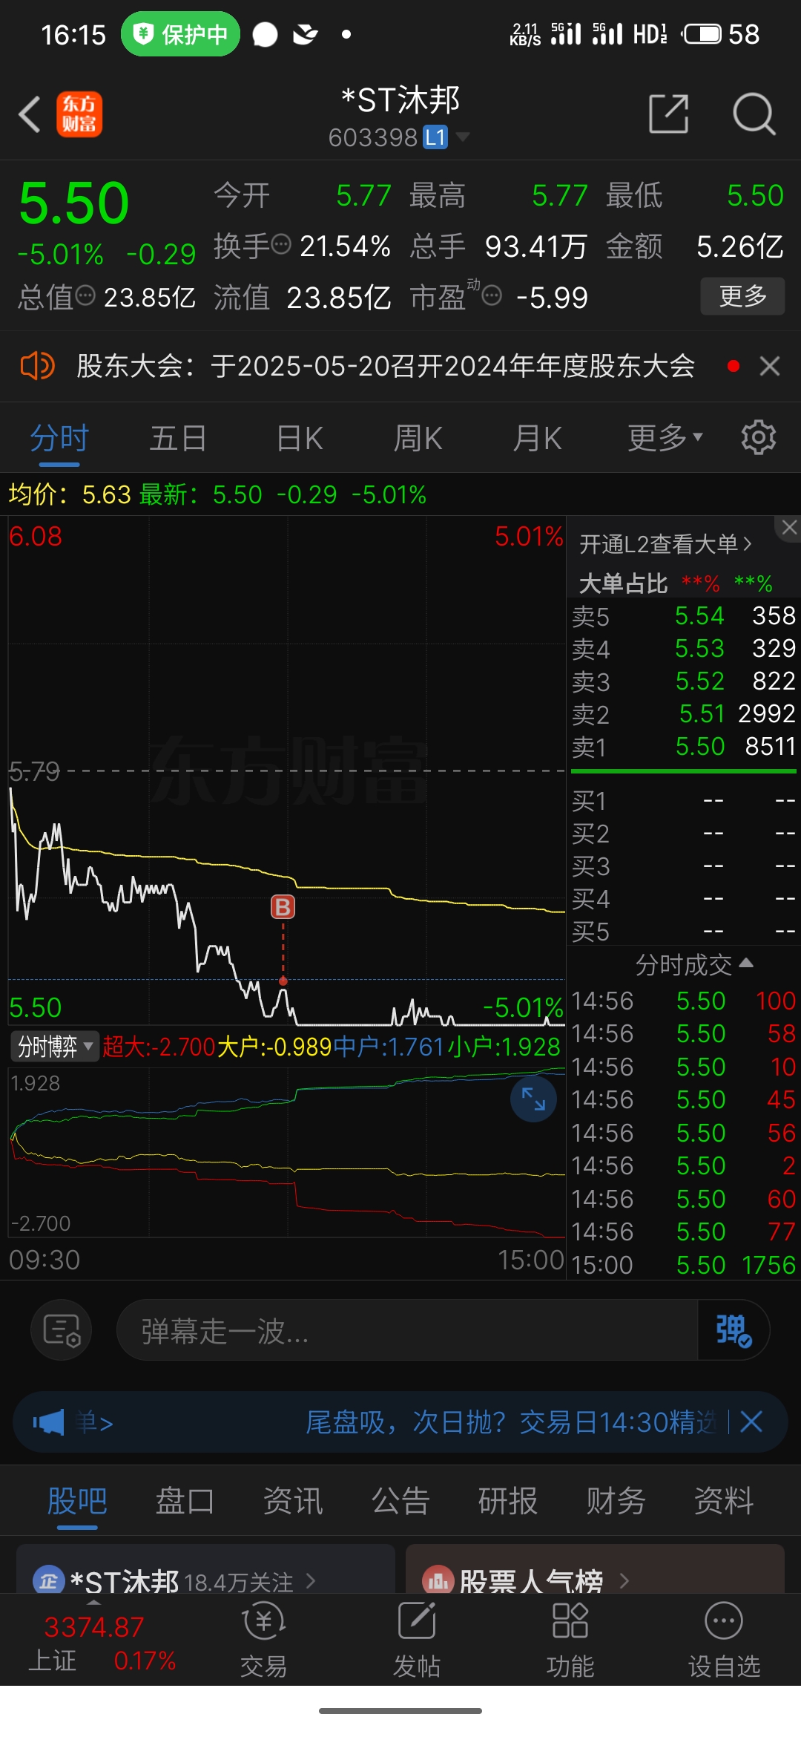This screenshot has height=1737, width=801.
Task: Open 股票人气榜 ranking chevron
Action: point(624,1581)
